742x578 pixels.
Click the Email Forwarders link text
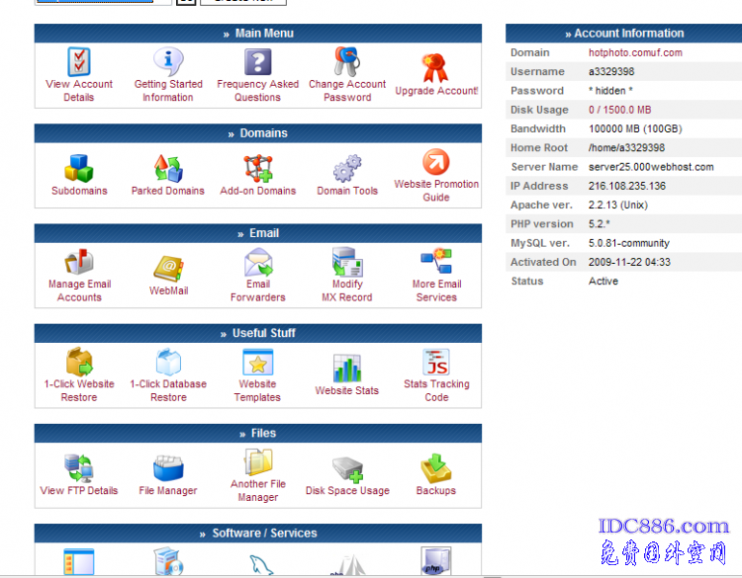tap(258, 290)
